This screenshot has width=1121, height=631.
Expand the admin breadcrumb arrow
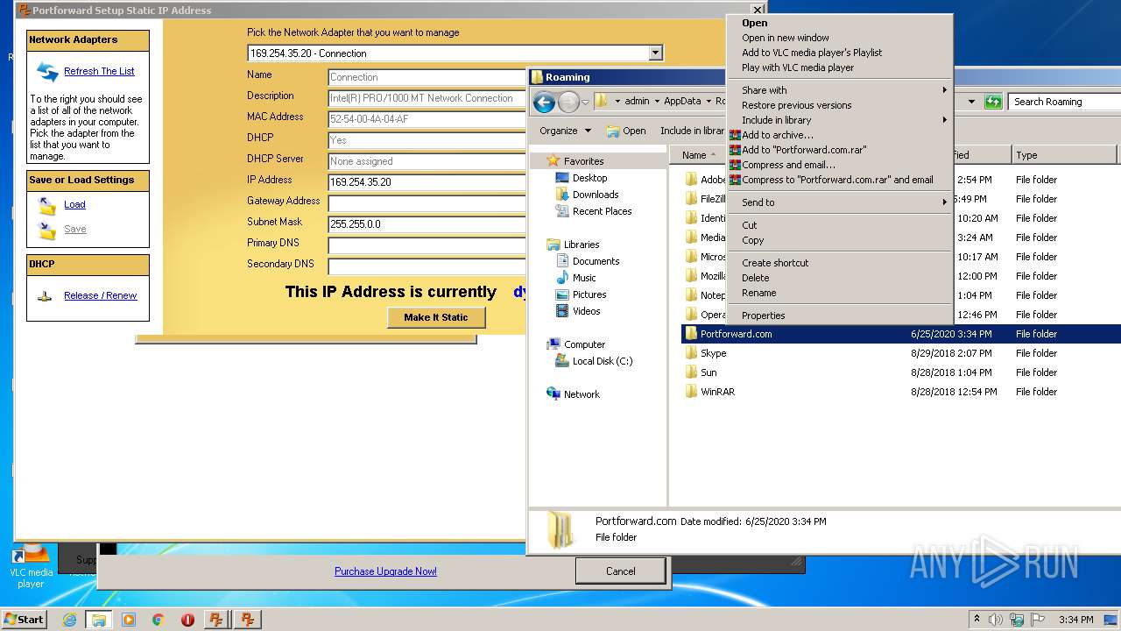tap(656, 102)
